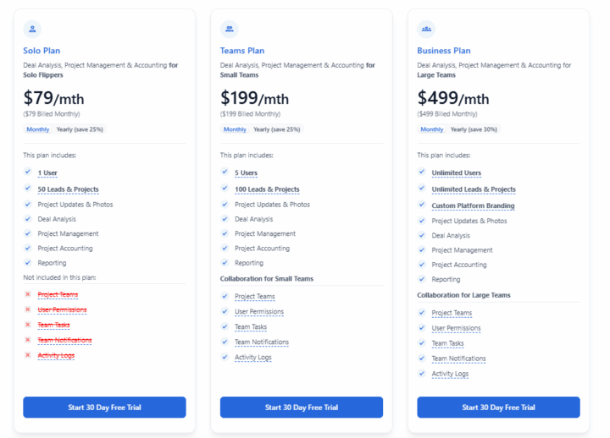Viewport: 610px width, 438px height.
Task: Switch Solo Plan to Yearly billing
Action: pyautogui.click(x=80, y=129)
